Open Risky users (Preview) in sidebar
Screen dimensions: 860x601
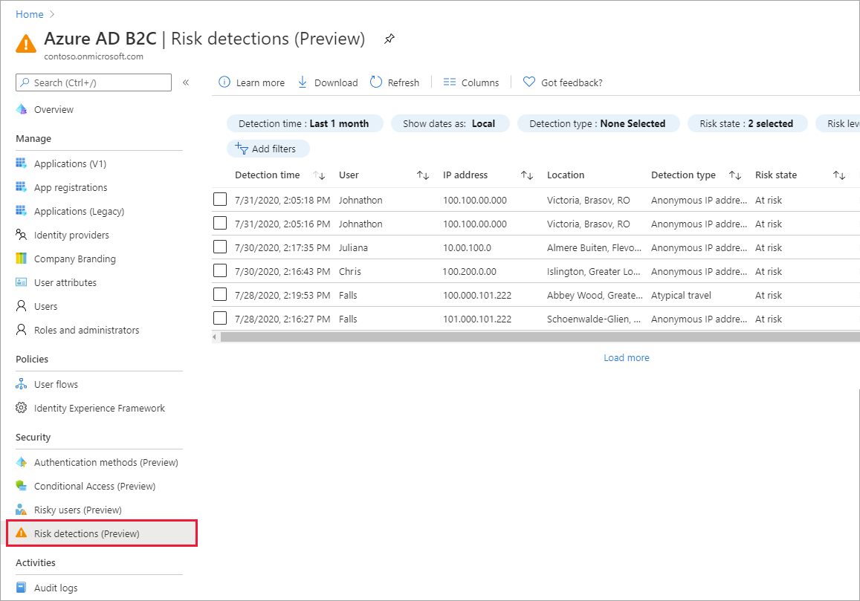click(77, 510)
